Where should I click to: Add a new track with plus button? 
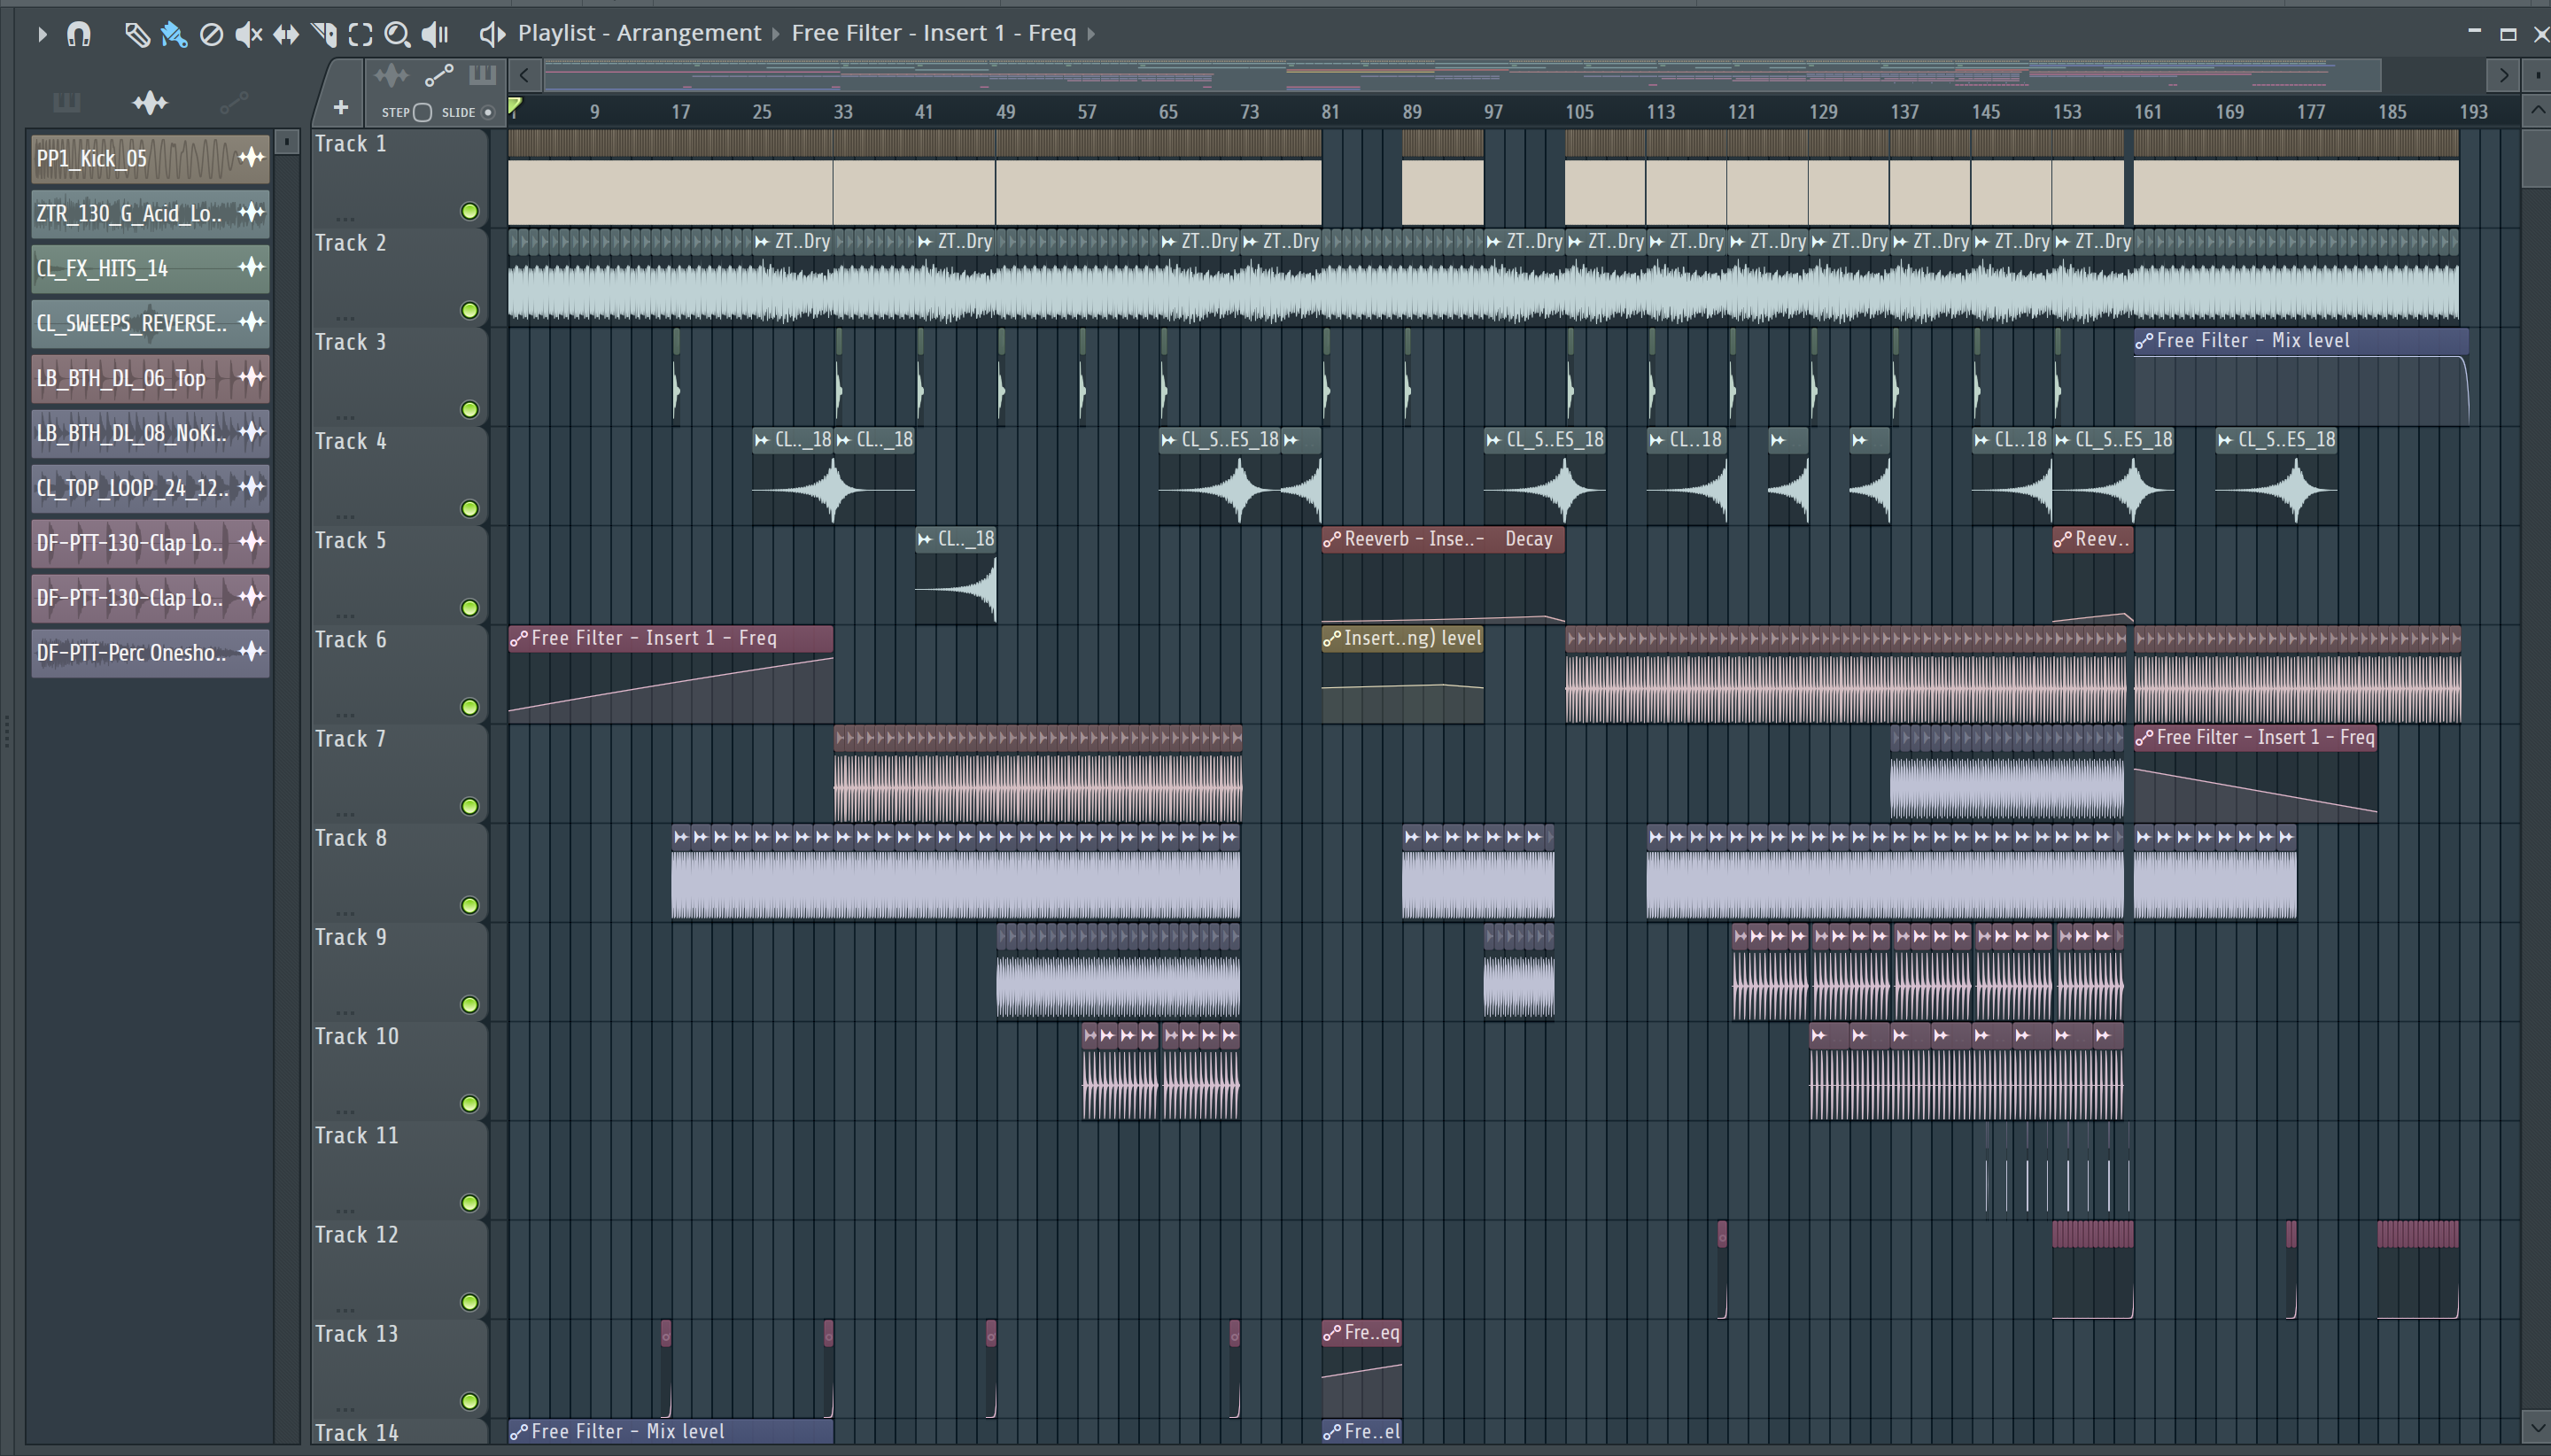(340, 107)
